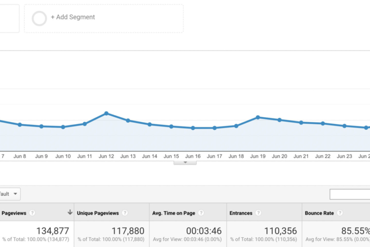Open the Default sort type dropdown
Viewport: 370px width, 247px height.
pos(10,194)
